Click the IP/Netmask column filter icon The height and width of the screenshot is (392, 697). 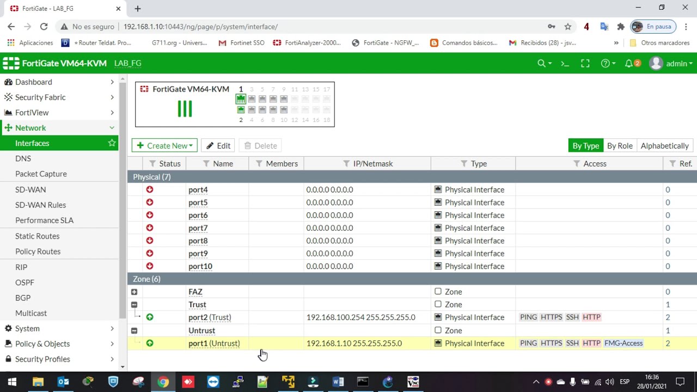[346, 163]
